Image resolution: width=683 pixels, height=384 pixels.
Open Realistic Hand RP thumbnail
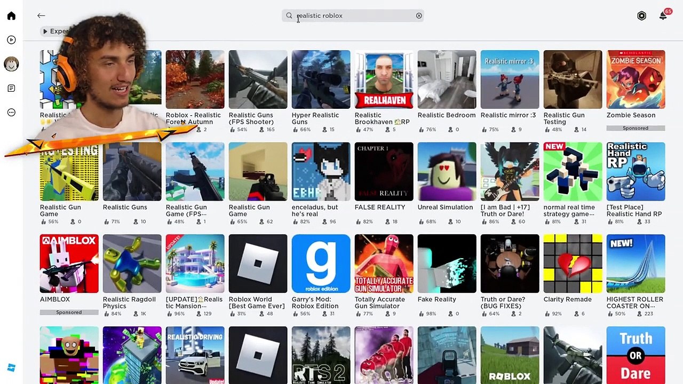[x=636, y=172]
